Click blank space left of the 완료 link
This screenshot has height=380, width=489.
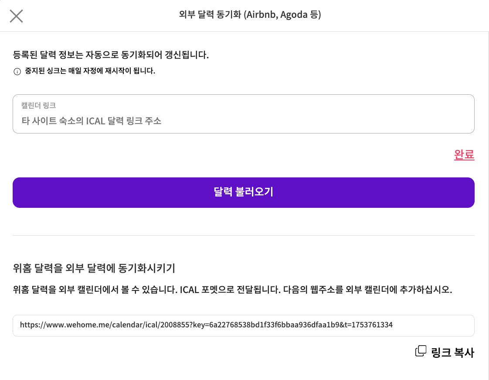[231, 155]
